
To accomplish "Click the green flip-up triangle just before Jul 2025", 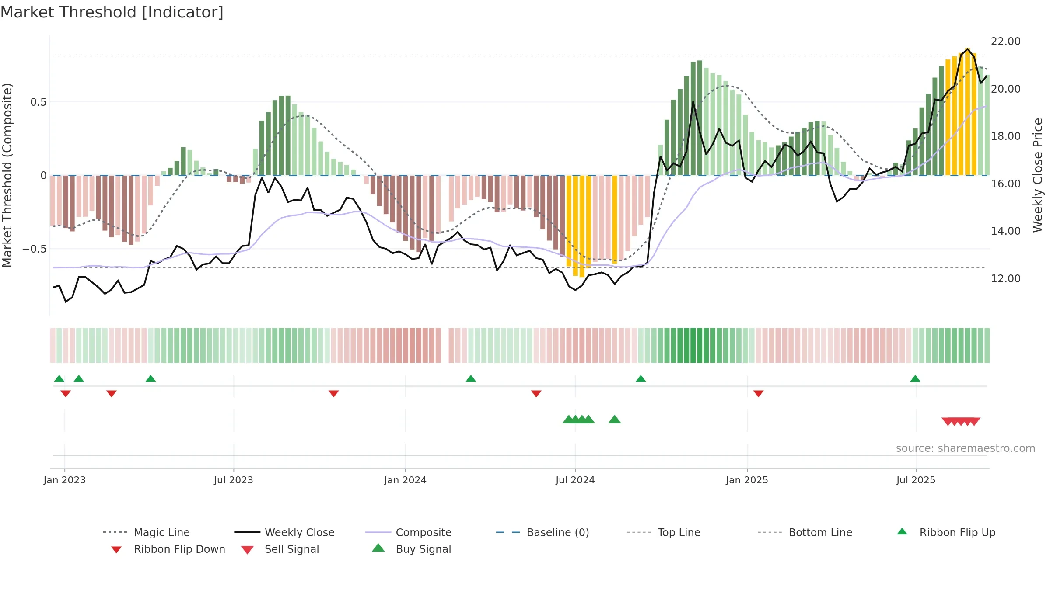I will click(915, 378).
